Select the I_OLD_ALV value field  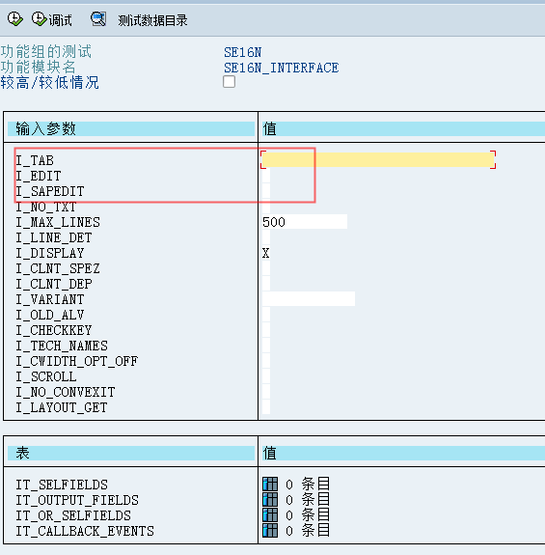(x=266, y=315)
